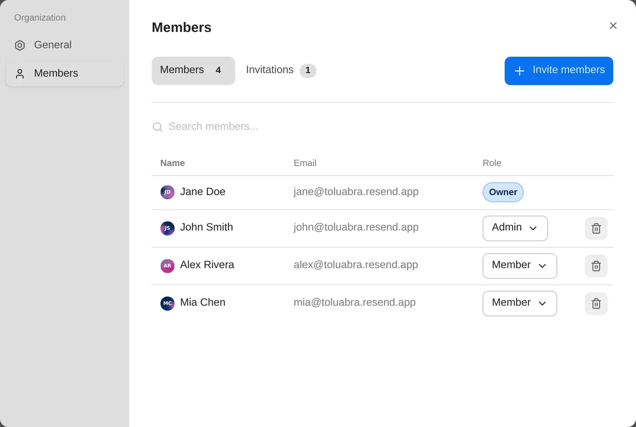
Task: Expand Mia Chen's Member role dropdown
Action: [x=519, y=304]
